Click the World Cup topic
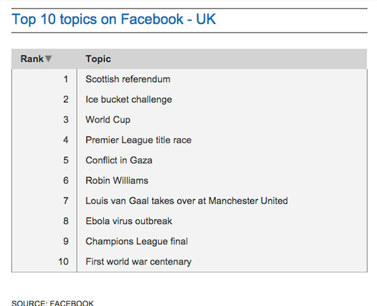The image size is (377, 306). pyautogui.click(x=108, y=120)
